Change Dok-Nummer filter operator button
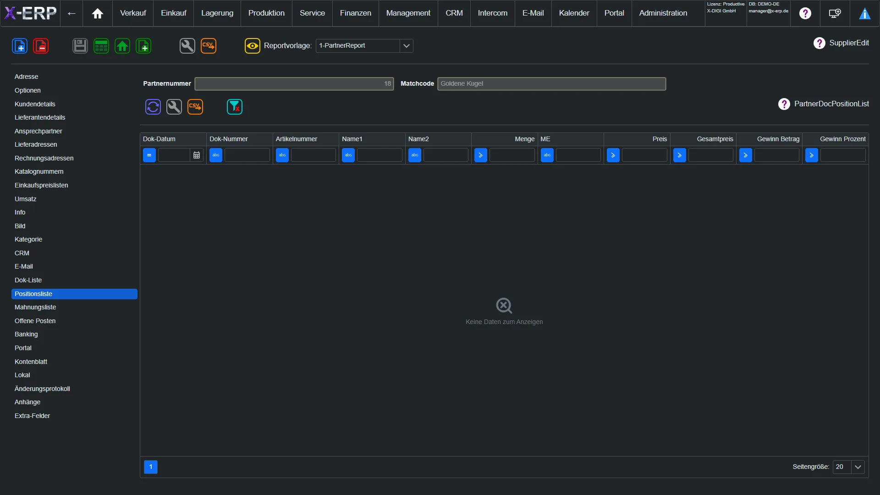The height and width of the screenshot is (495, 880). [x=216, y=155]
